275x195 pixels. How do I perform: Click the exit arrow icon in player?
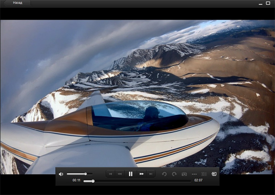coord(214,174)
